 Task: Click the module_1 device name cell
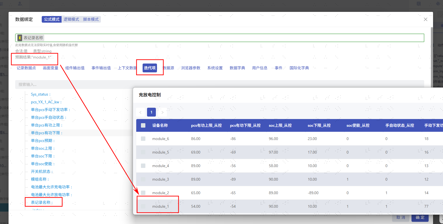[x=161, y=206]
